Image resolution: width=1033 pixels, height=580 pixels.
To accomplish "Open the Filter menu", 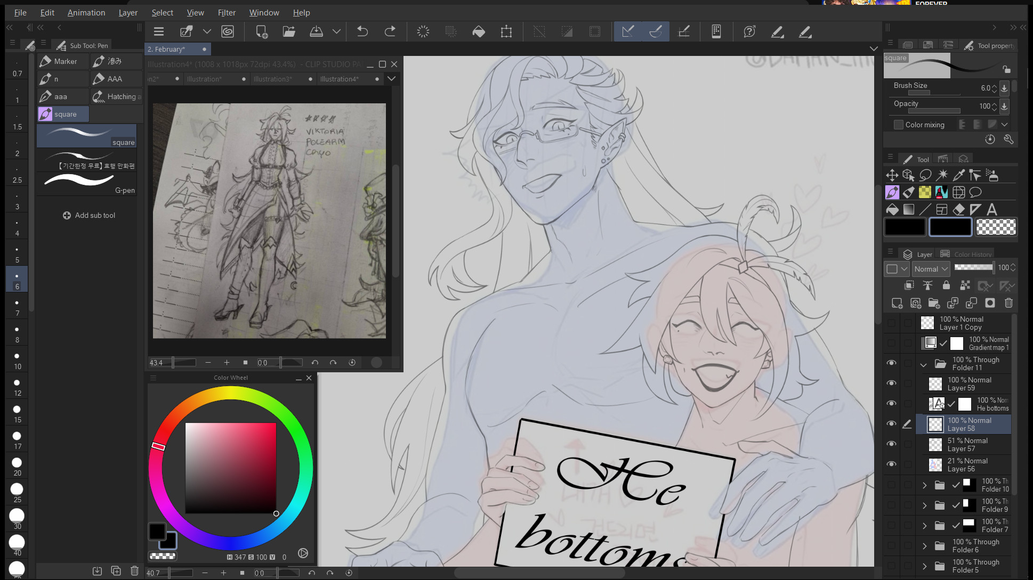I will click(227, 12).
